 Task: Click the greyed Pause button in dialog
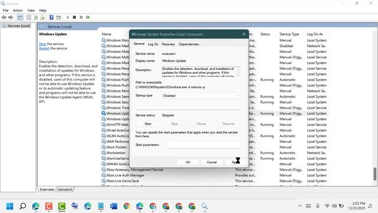click(x=201, y=124)
